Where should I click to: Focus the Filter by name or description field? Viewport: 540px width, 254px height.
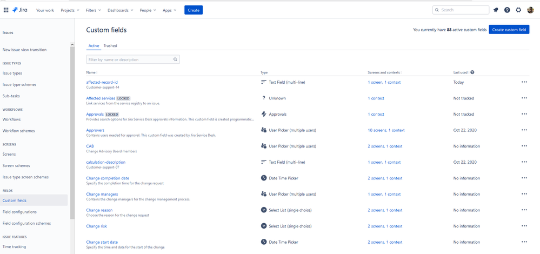click(133, 59)
